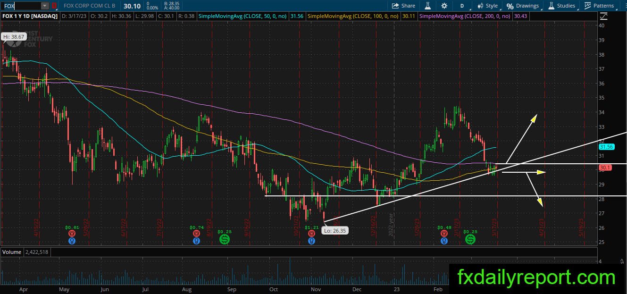Click the D: 3/17/23 date readout
The width and height of the screenshot is (627, 294).
point(73,16)
